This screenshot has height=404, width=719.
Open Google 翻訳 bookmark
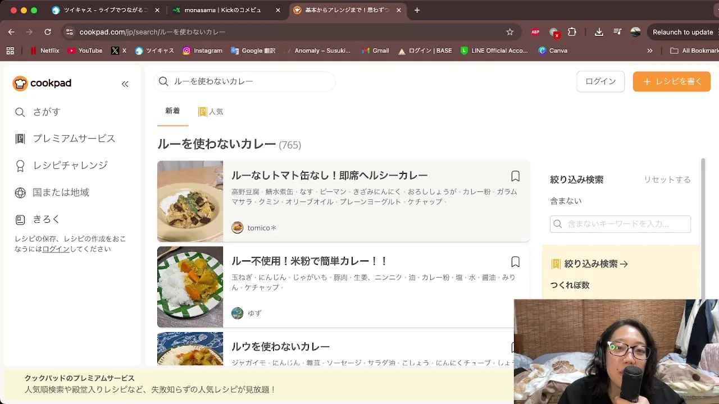(253, 50)
